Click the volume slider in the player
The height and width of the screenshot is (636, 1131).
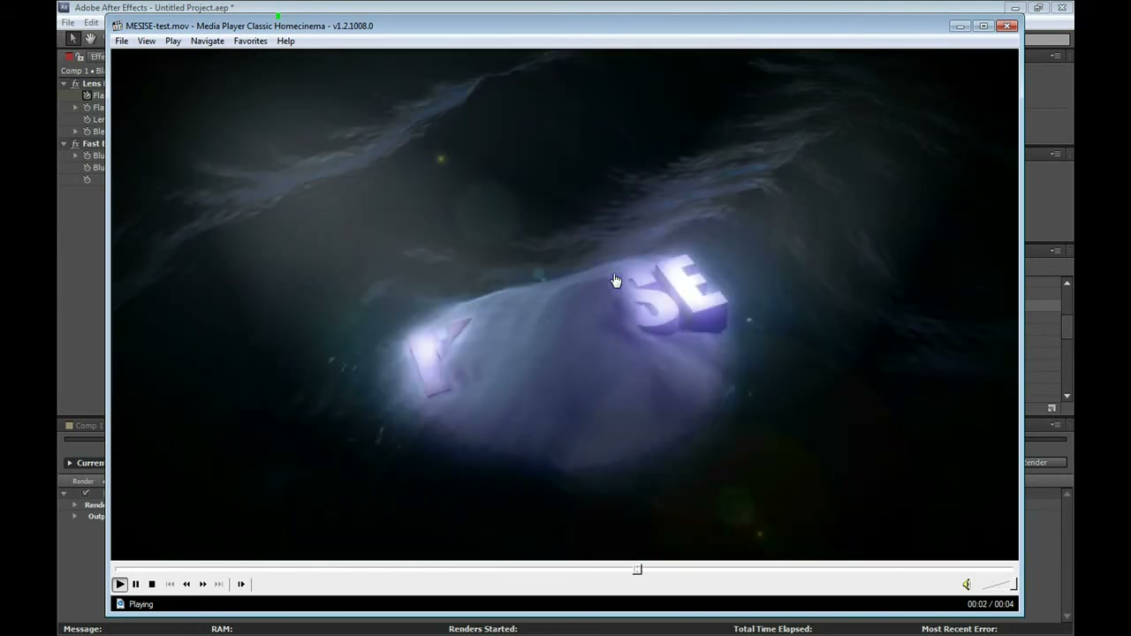(999, 584)
